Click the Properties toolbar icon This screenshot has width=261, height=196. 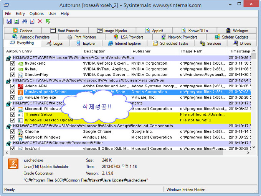(32, 21)
